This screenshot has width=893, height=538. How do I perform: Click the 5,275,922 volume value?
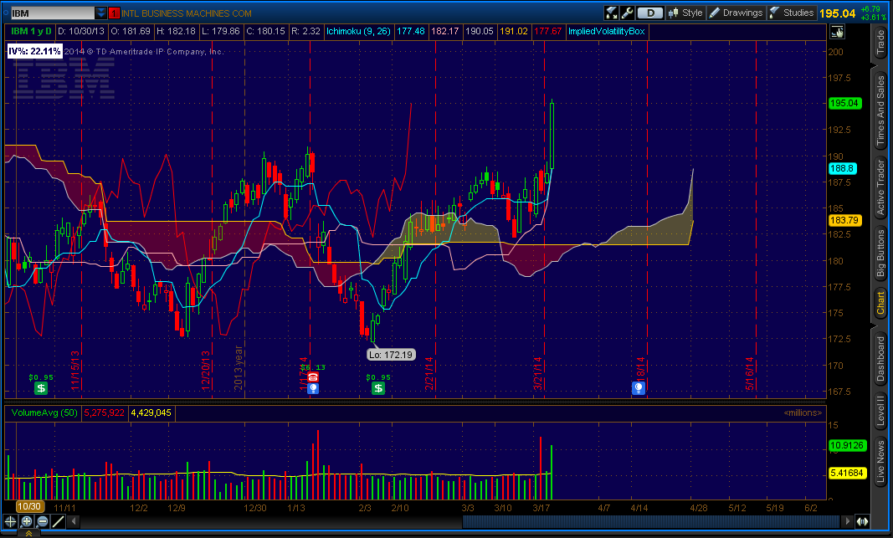[x=105, y=412]
